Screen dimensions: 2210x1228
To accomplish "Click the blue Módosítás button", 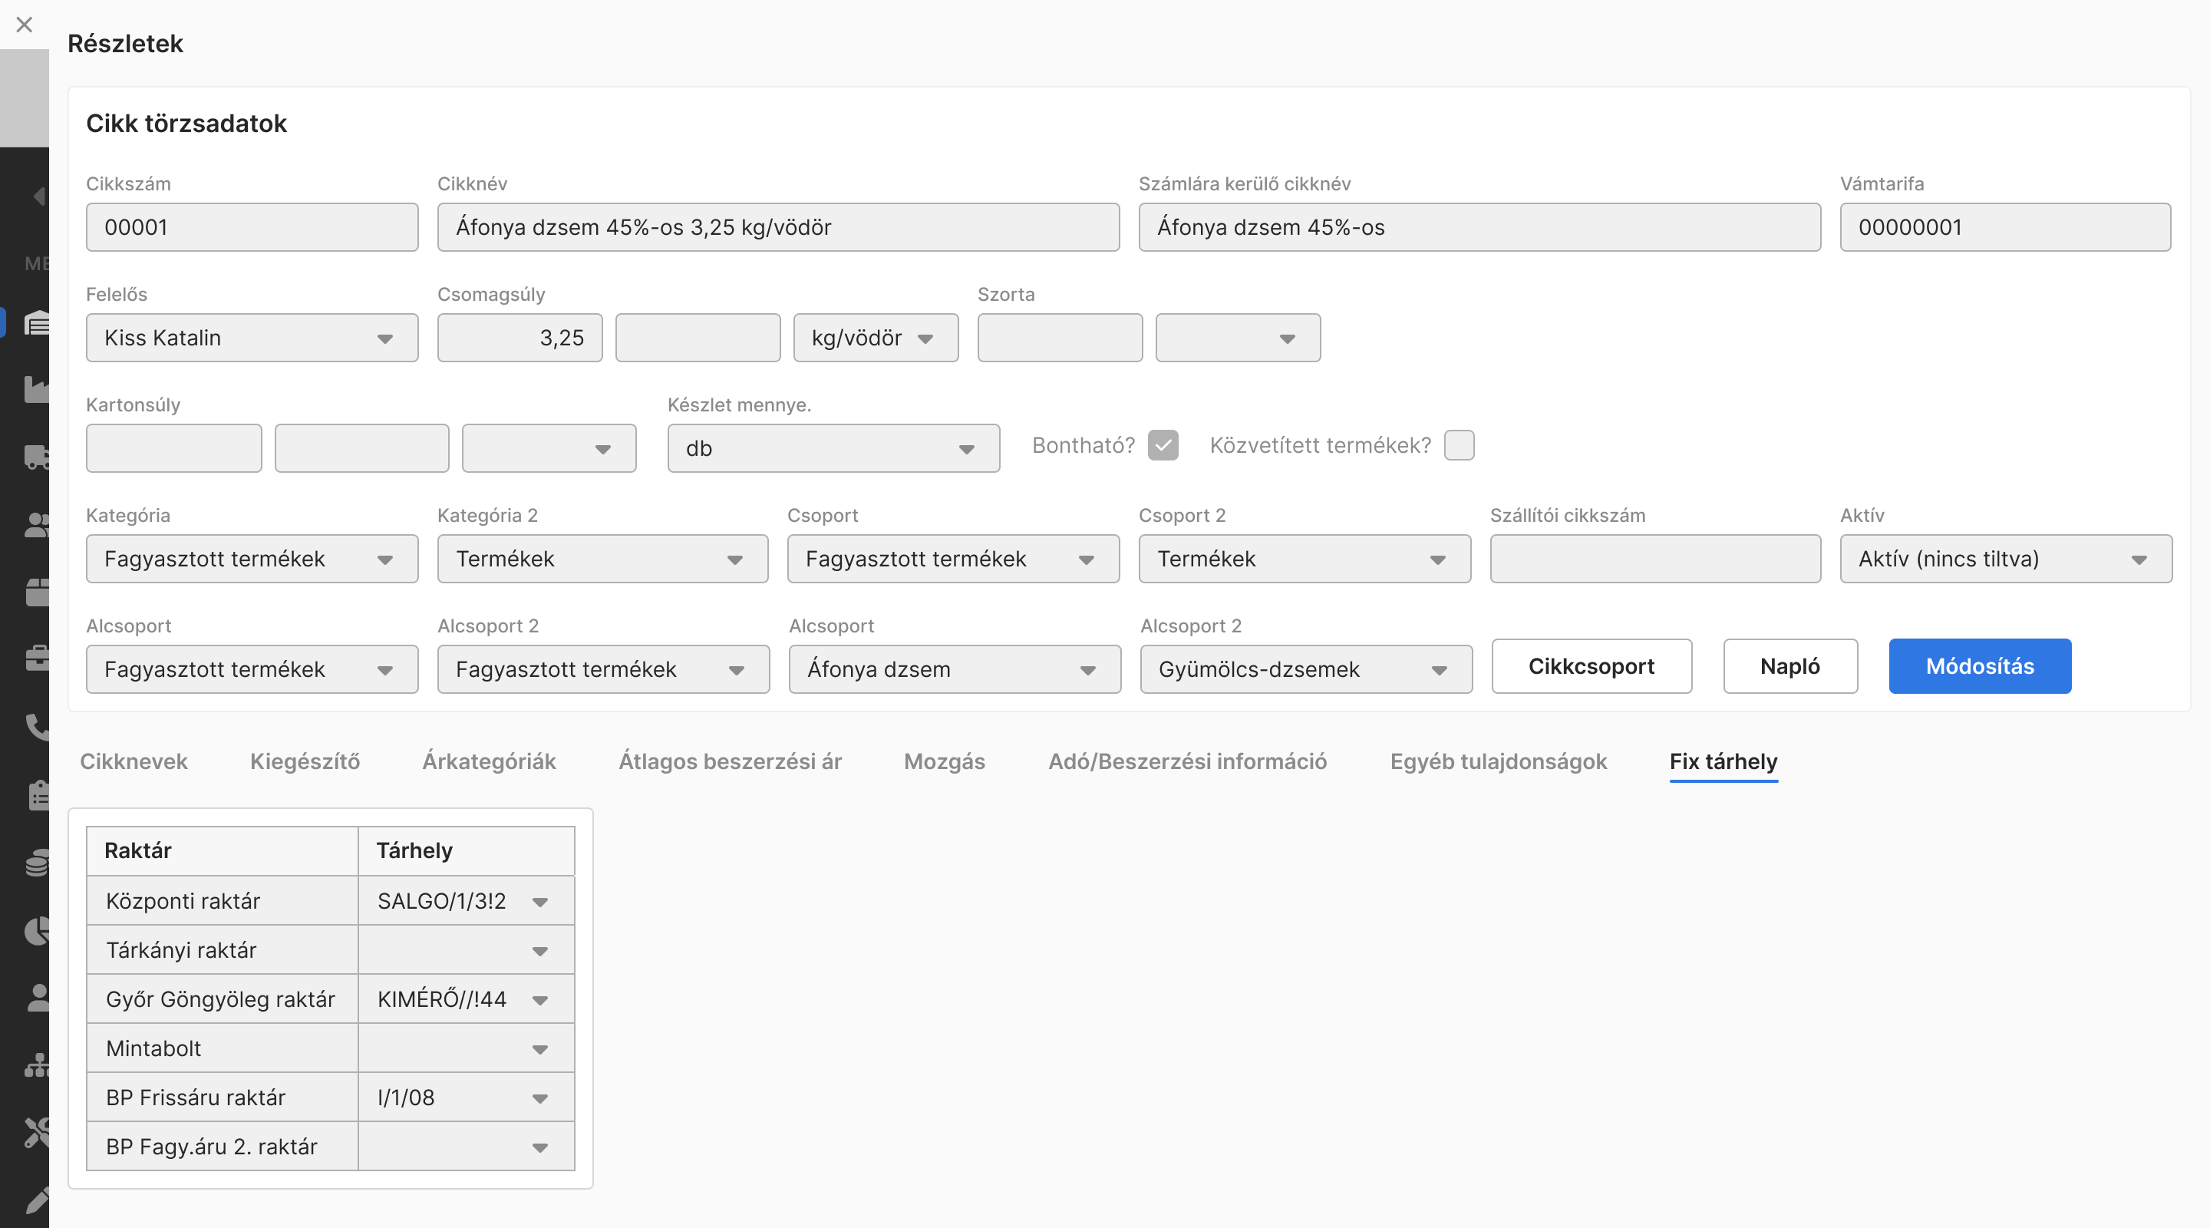I will [1979, 666].
